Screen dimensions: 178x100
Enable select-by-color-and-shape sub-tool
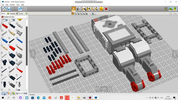(x=87, y=14)
